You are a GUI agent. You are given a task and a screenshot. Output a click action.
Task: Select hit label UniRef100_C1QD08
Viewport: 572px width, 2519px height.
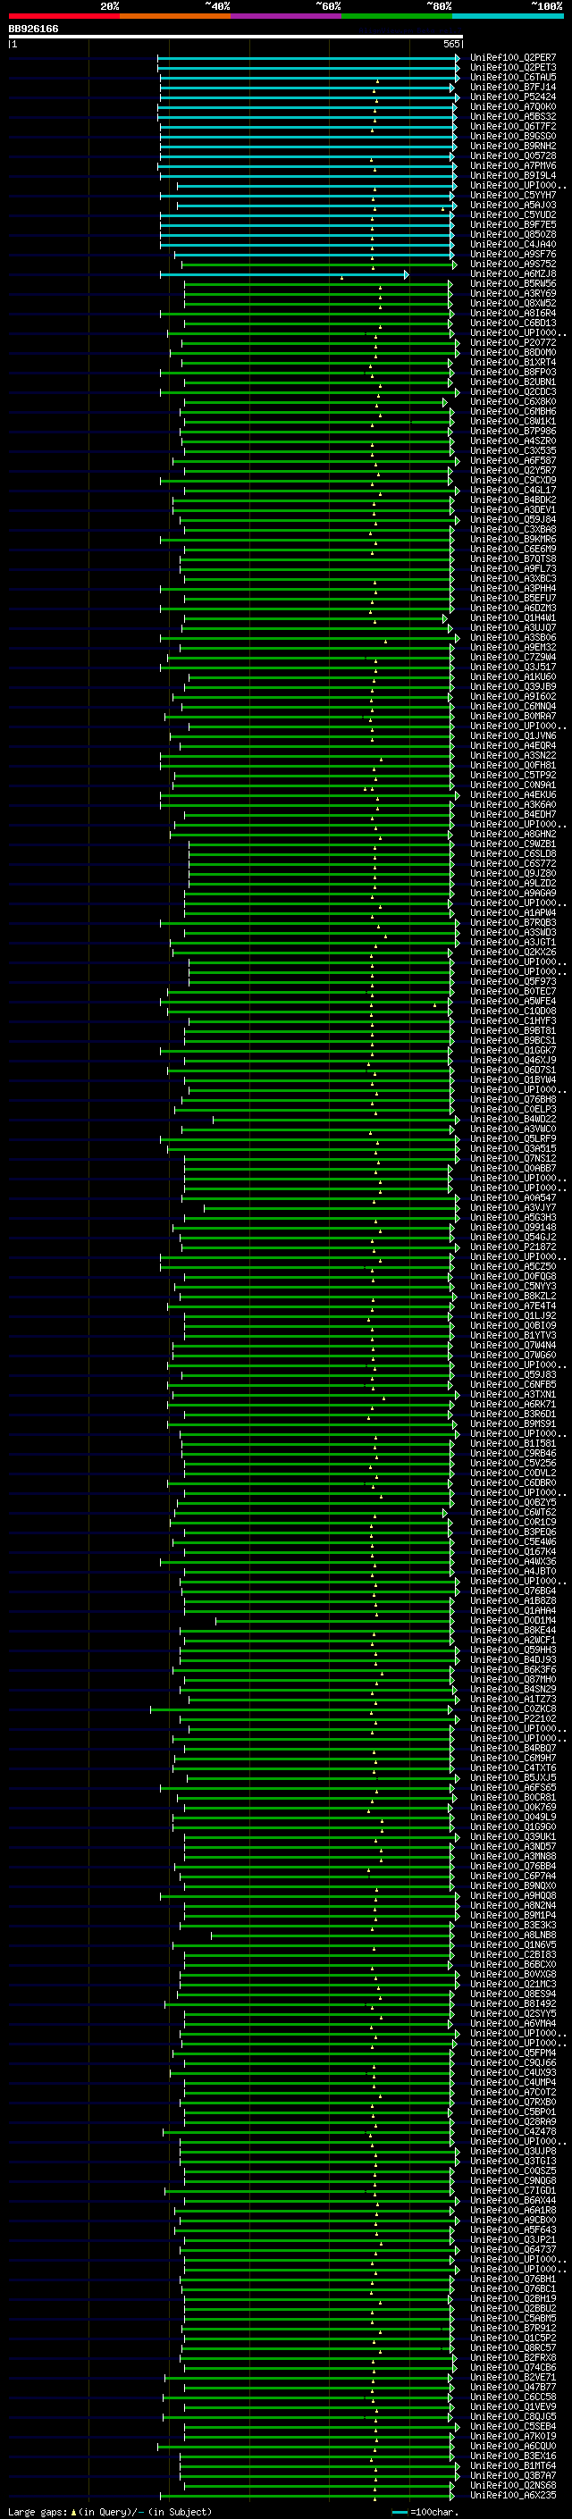513,1010
